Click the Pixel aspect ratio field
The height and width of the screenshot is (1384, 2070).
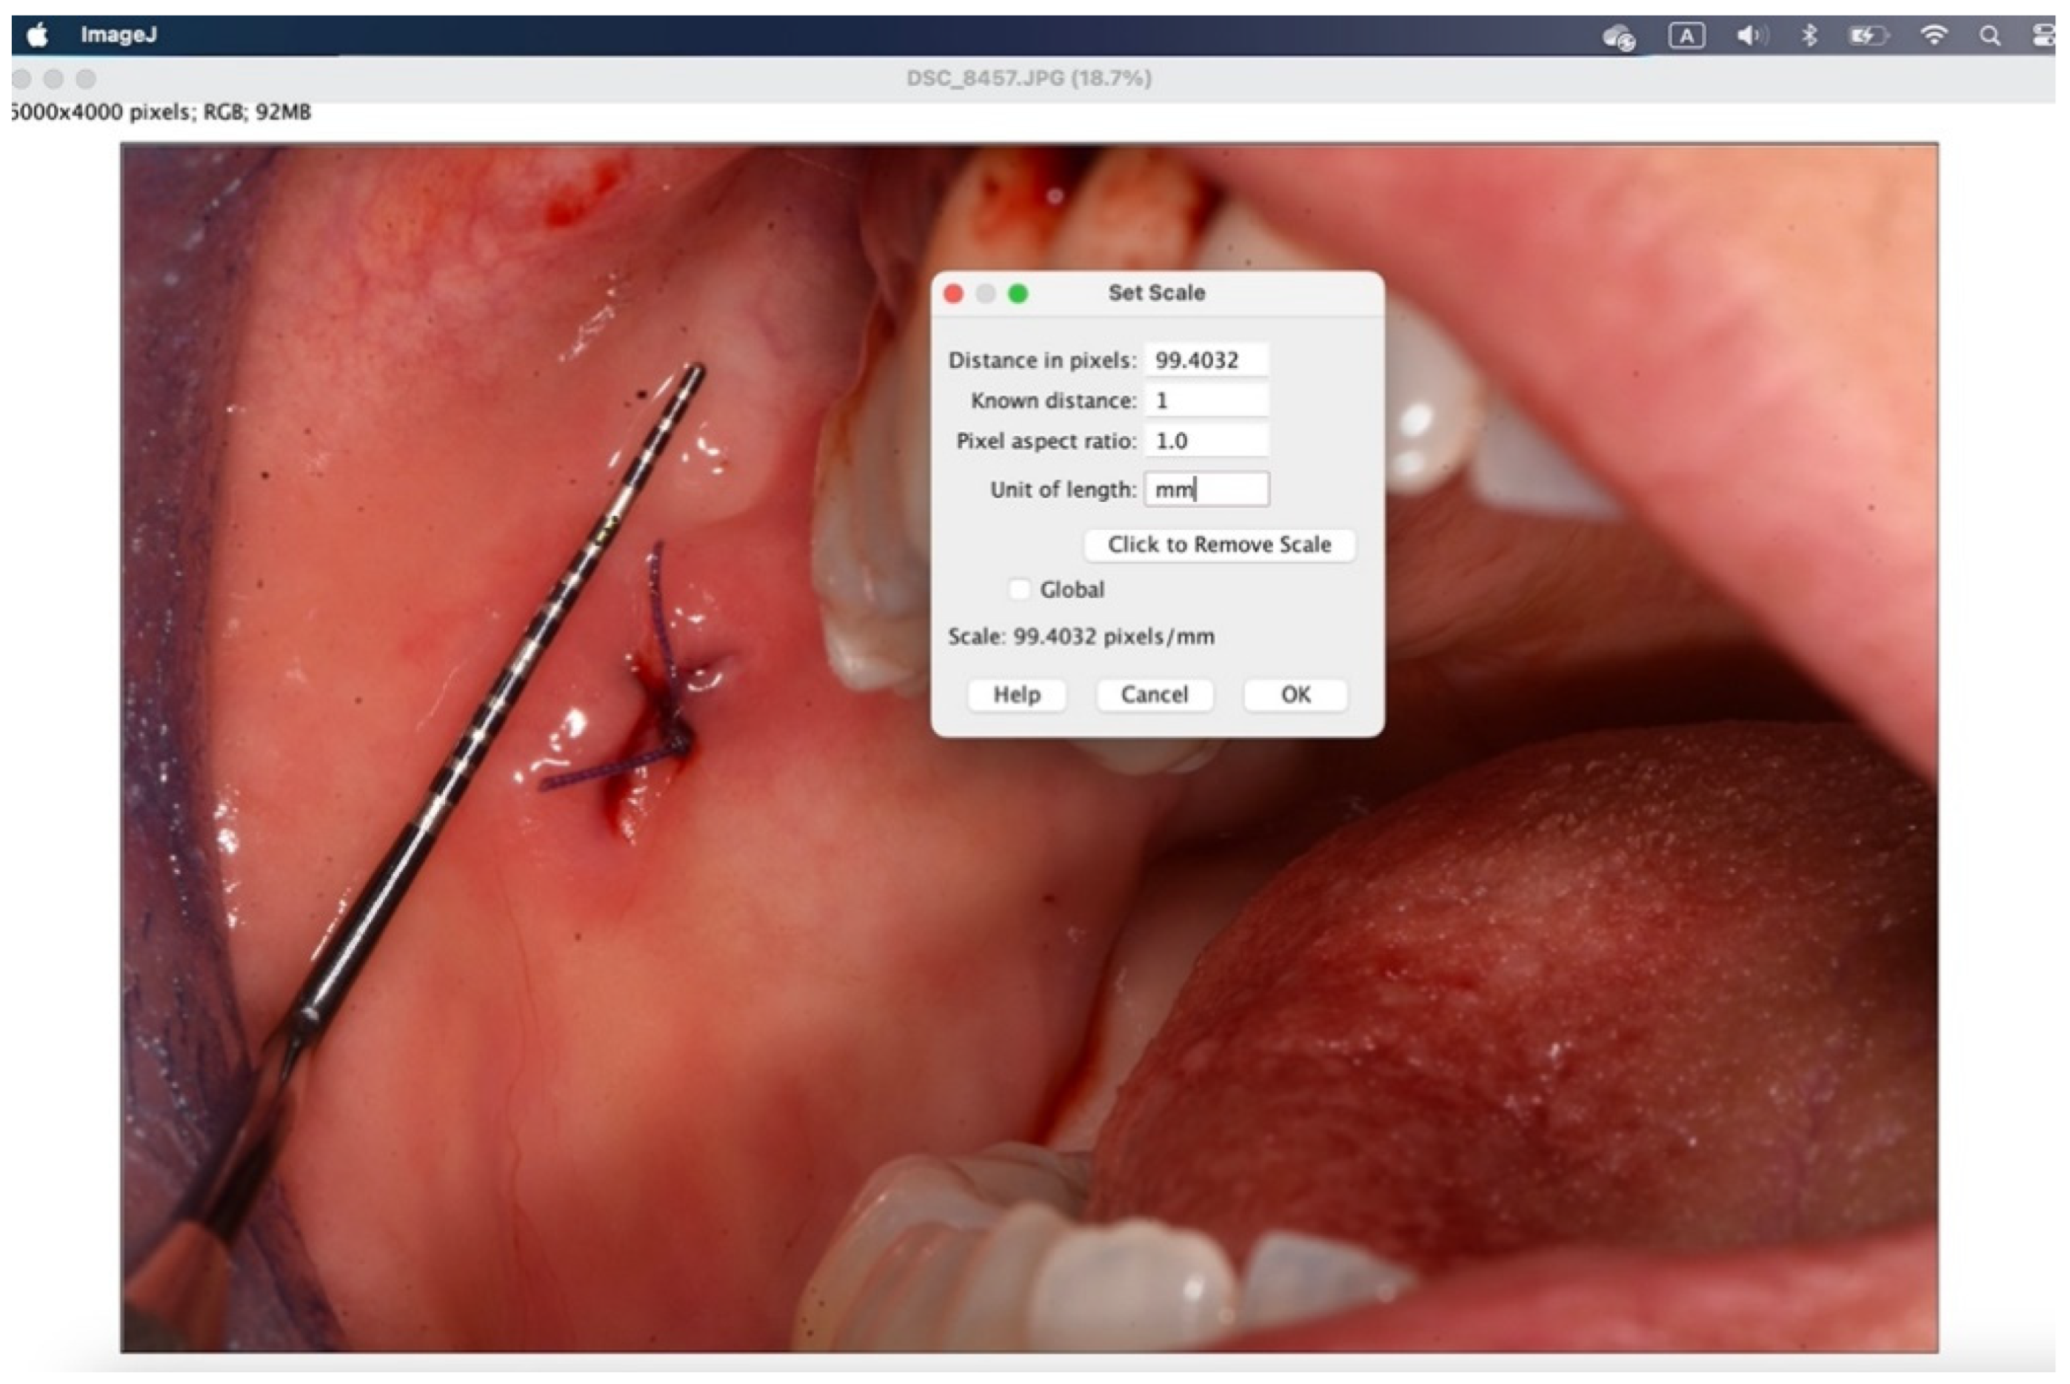tap(1206, 441)
